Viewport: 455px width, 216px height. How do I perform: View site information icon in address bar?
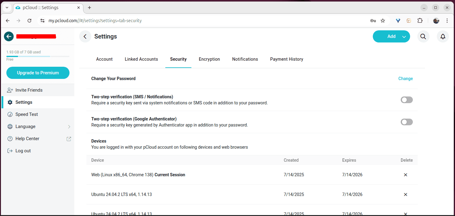(x=42, y=21)
